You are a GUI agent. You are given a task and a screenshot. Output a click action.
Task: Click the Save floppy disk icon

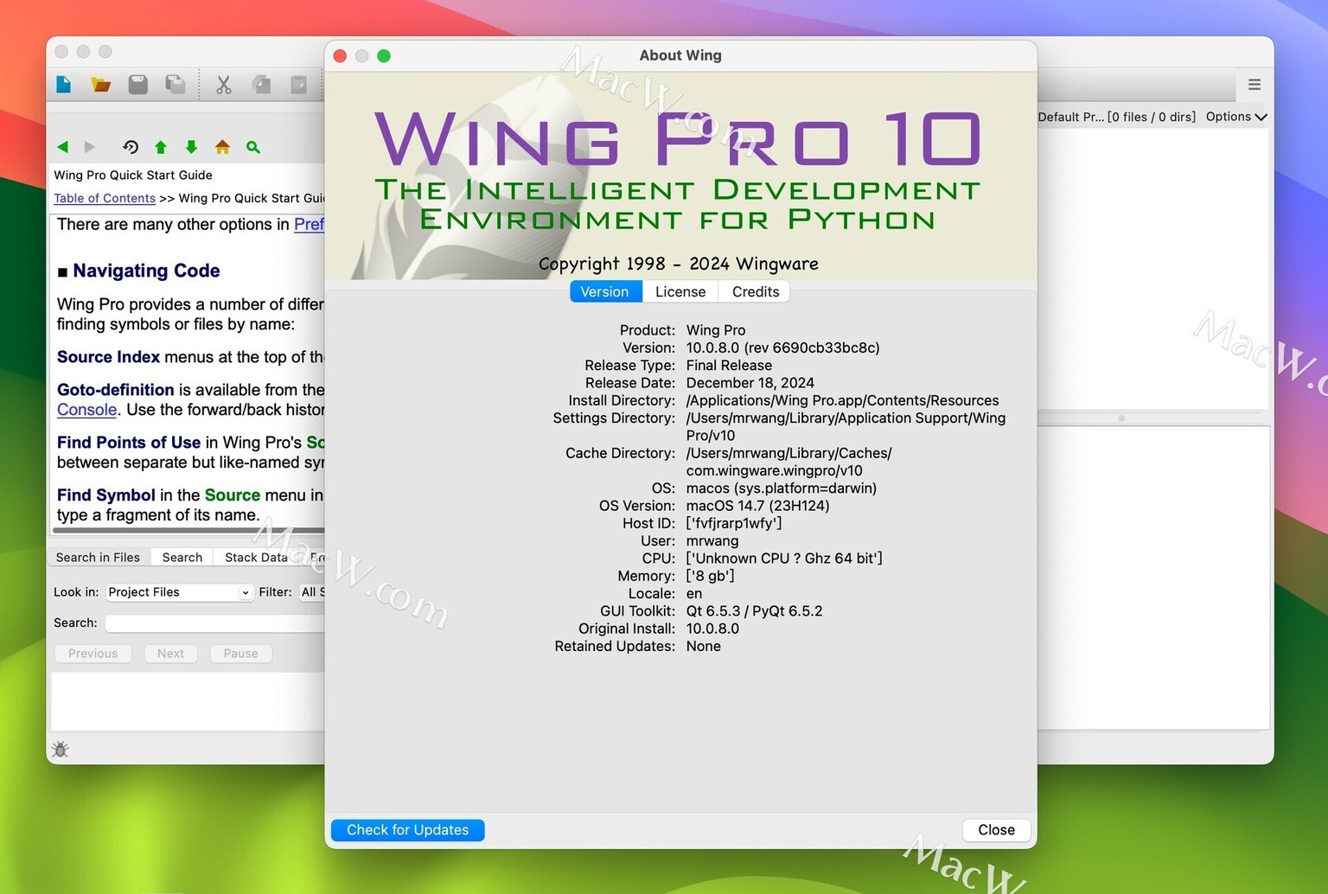tap(138, 84)
